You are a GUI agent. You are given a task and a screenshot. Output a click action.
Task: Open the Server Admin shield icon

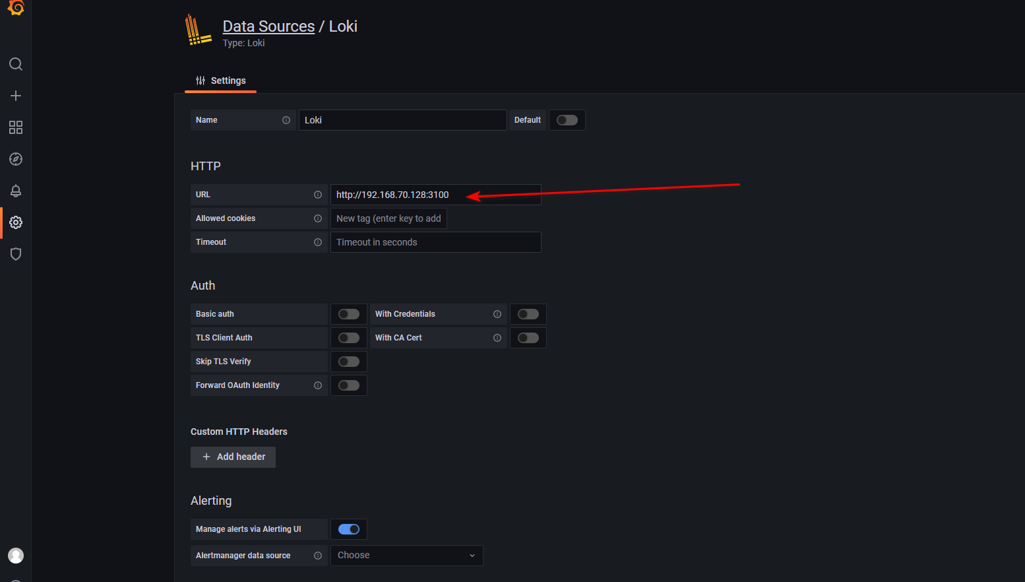pos(16,254)
